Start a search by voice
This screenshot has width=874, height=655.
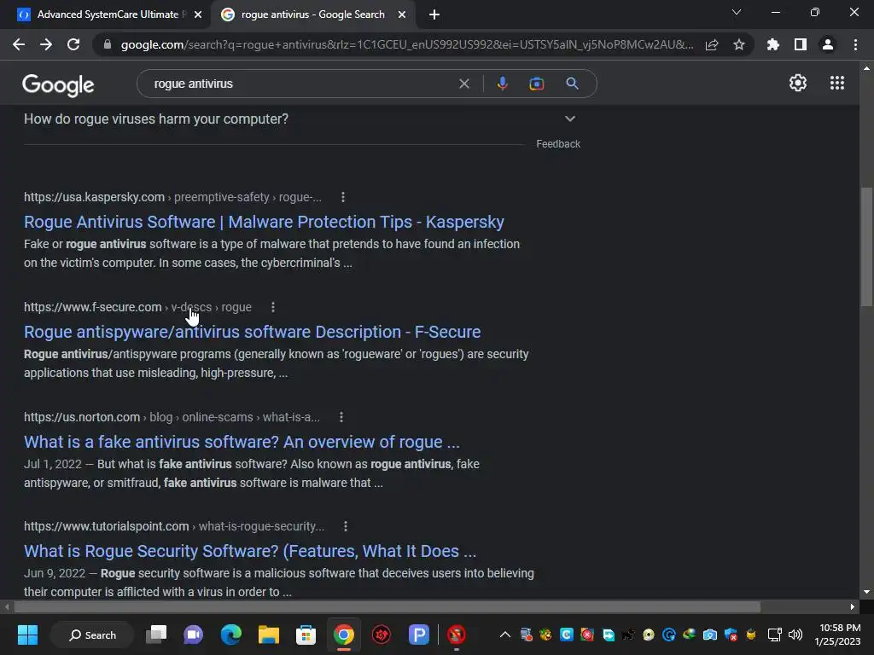[502, 84]
